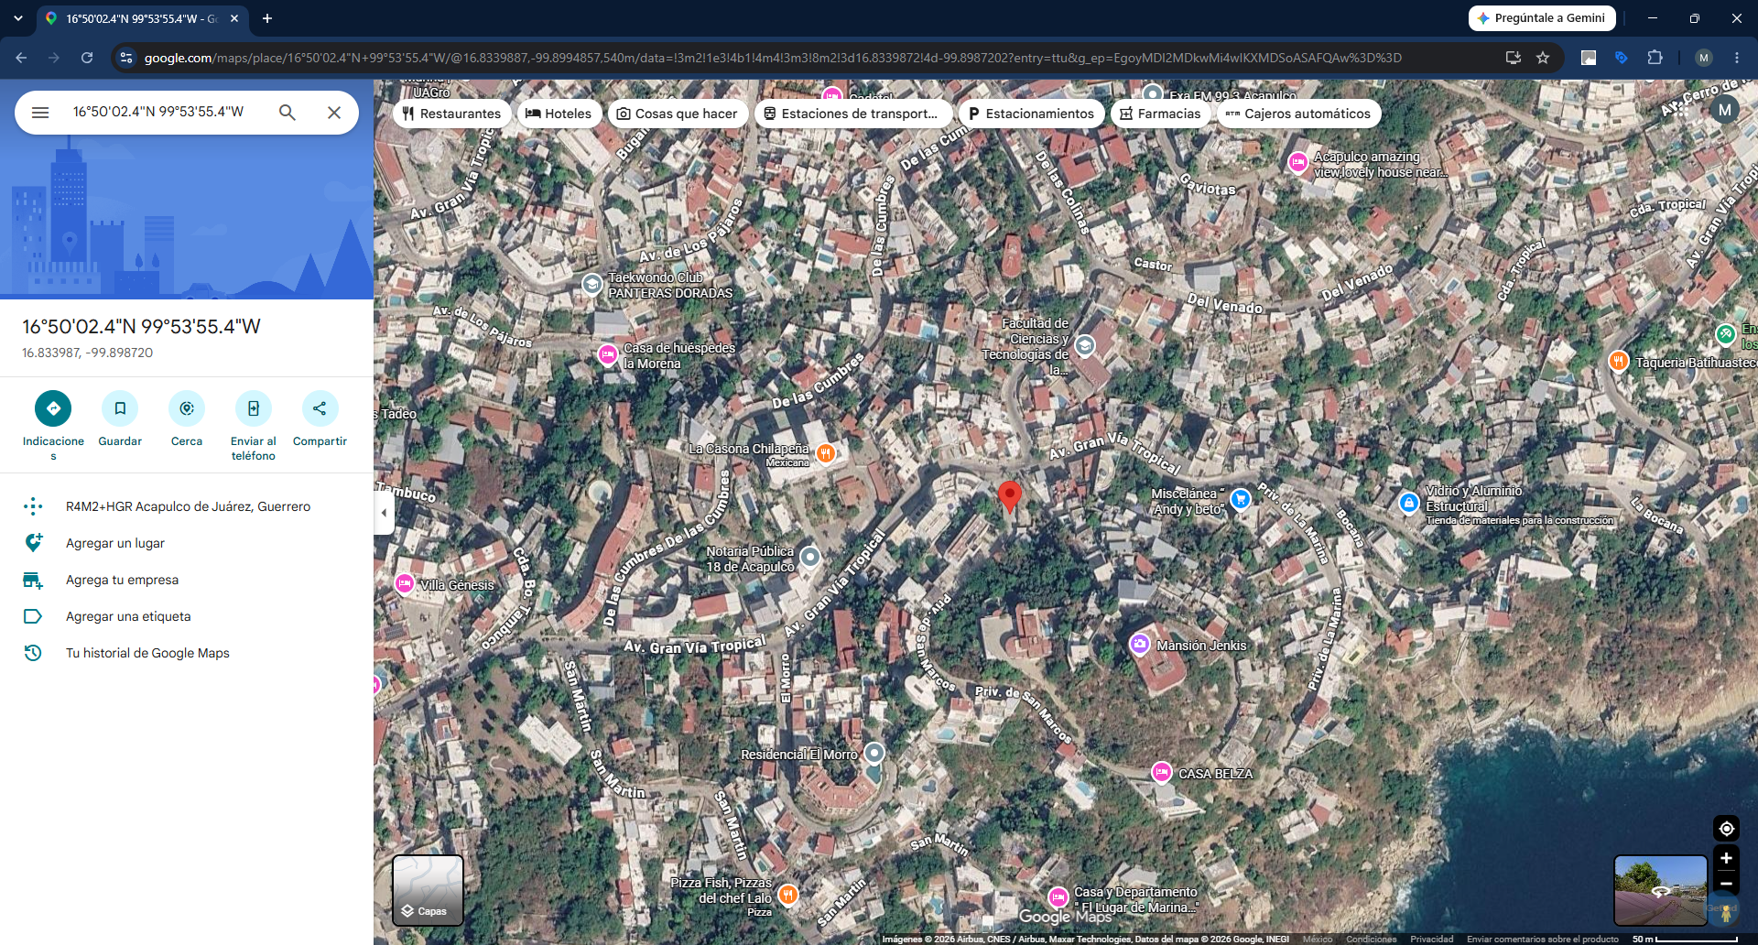Zoom out with the minus button
Viewport: 1758px width, 945px height.
coord(1726,884)
